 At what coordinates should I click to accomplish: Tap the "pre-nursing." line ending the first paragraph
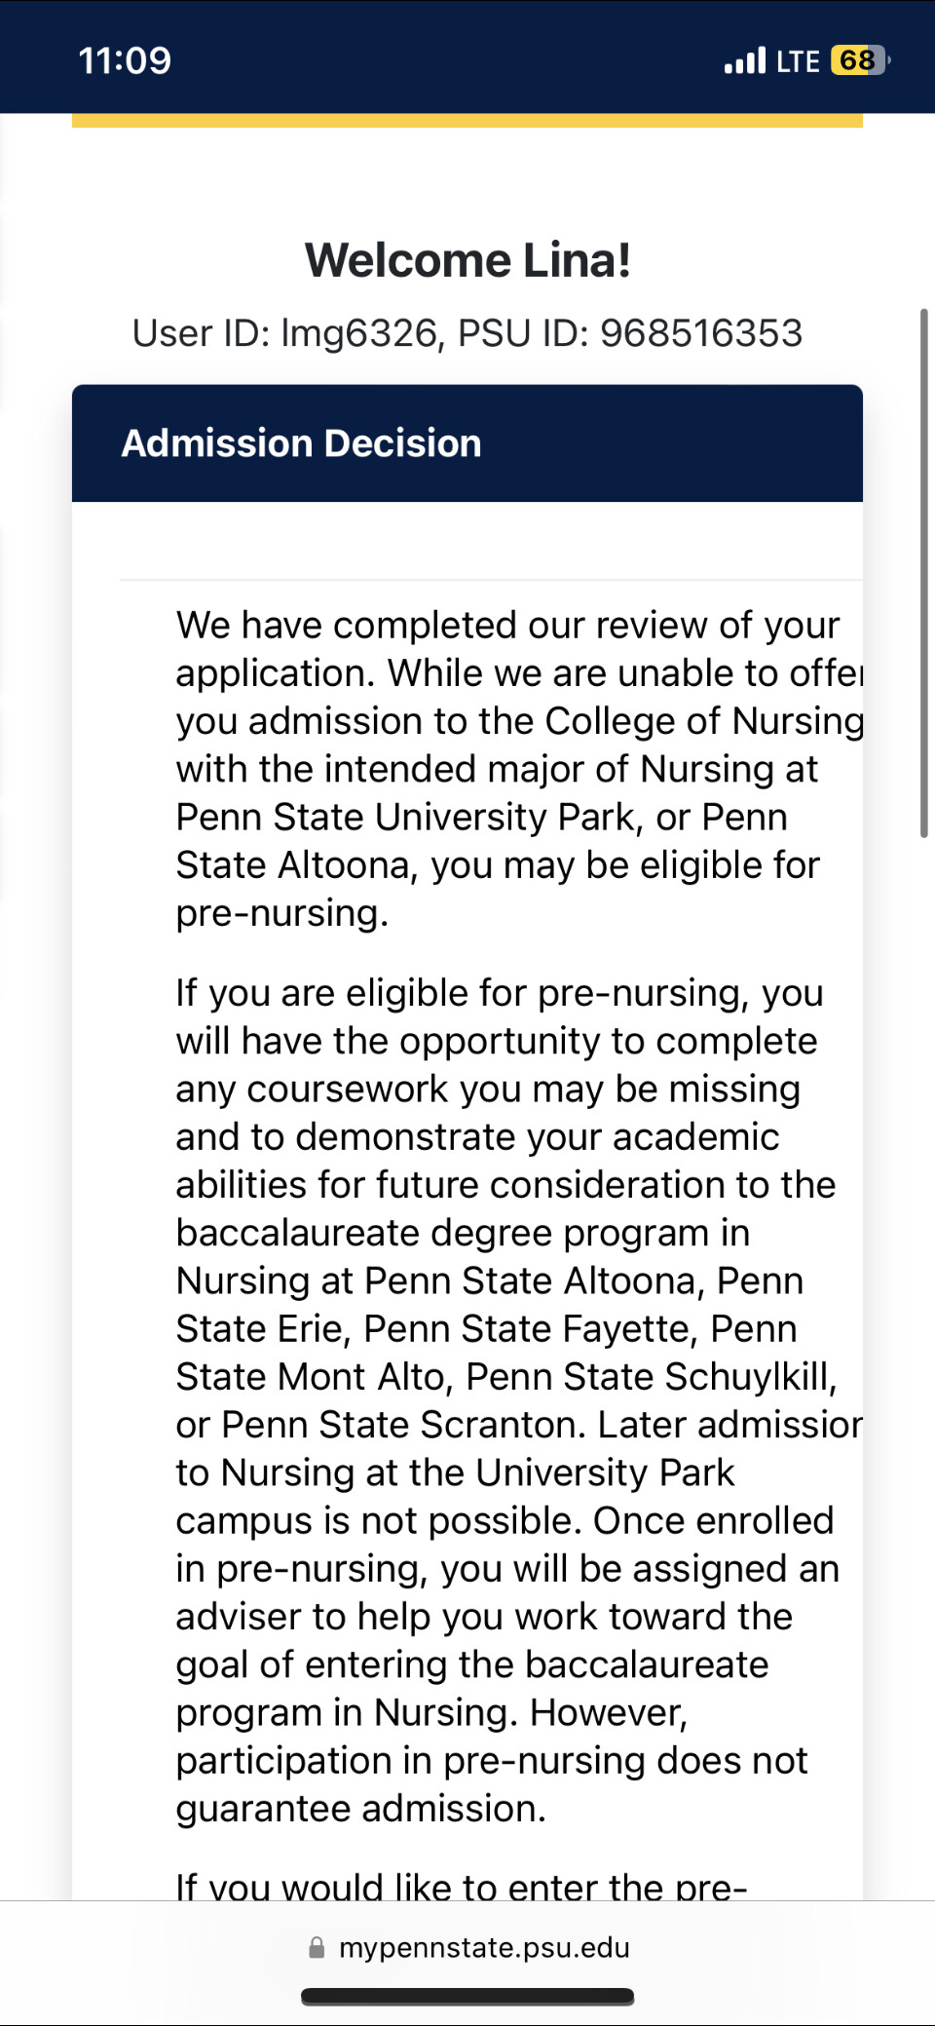click(281, 913)
